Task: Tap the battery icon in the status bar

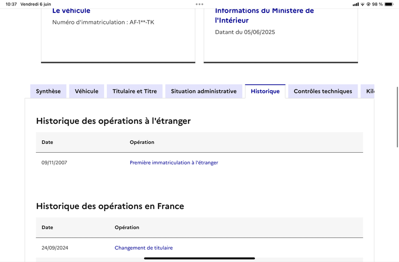Action: 389,4
